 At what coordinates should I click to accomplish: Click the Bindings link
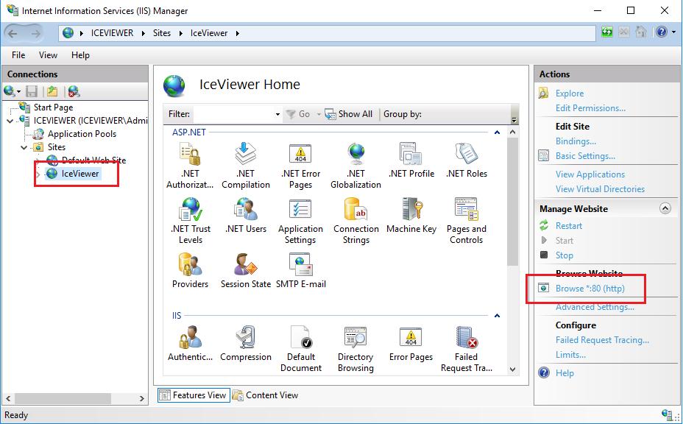[x=576, y=141]
